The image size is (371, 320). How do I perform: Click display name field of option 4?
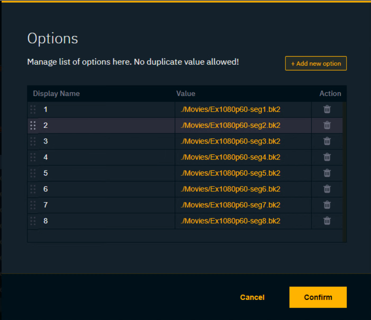tap(107, 157)
